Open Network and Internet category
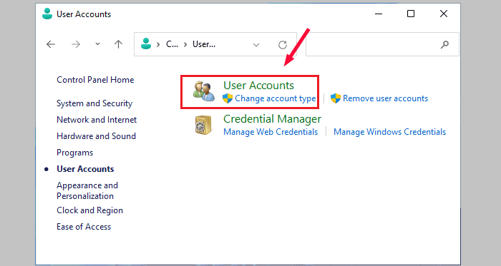Screen dimensions: 501x266 click(x=97, y=120)
